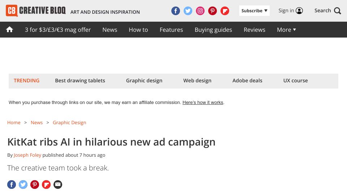Go to homepage via house icon
347x195 pixels.
(x=9, y=29)
